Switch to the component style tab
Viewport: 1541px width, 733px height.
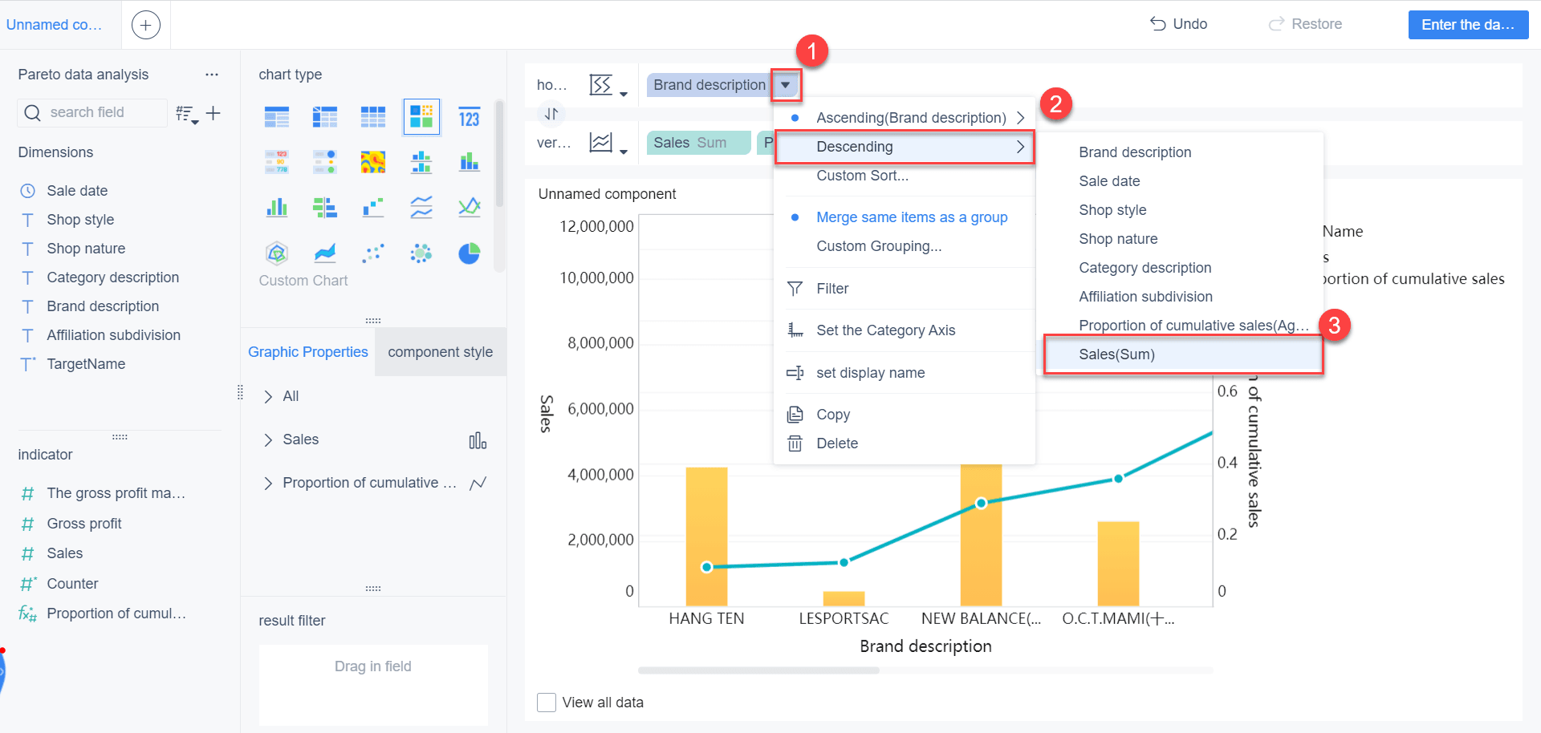[441, 352]
